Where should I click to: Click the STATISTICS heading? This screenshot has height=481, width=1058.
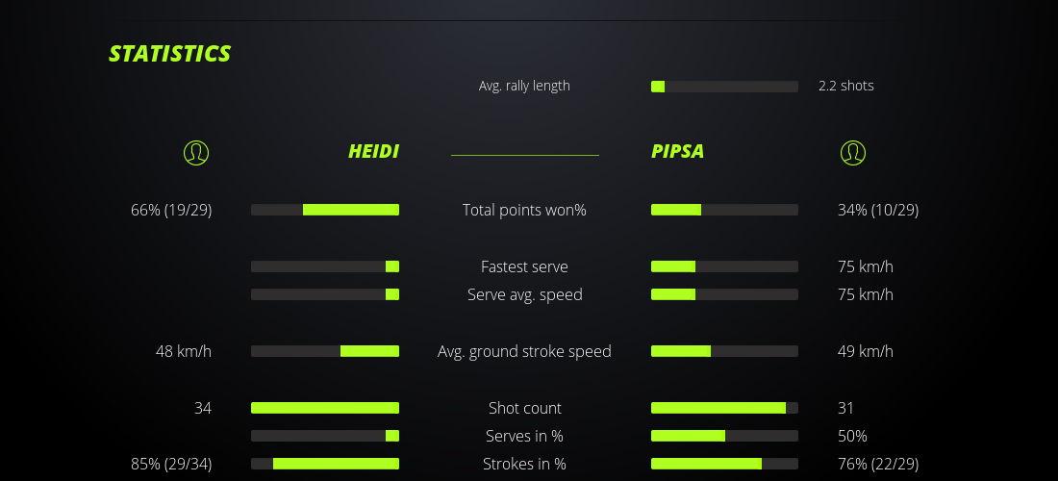coord(170,54)
